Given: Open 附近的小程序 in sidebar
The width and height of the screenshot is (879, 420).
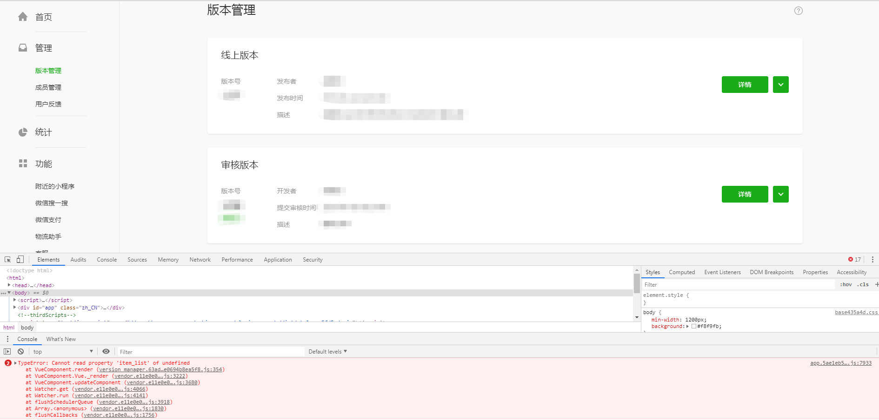Looking at the screenshot, I should tap(55, 186).
